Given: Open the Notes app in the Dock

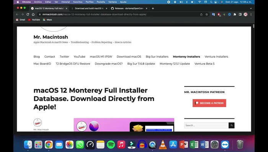Looking at the screenshot, I should tap(100, 145).
